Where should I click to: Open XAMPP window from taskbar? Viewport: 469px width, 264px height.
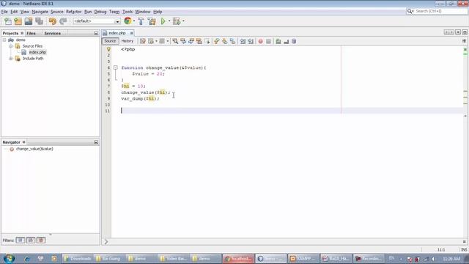pos(303,259)
